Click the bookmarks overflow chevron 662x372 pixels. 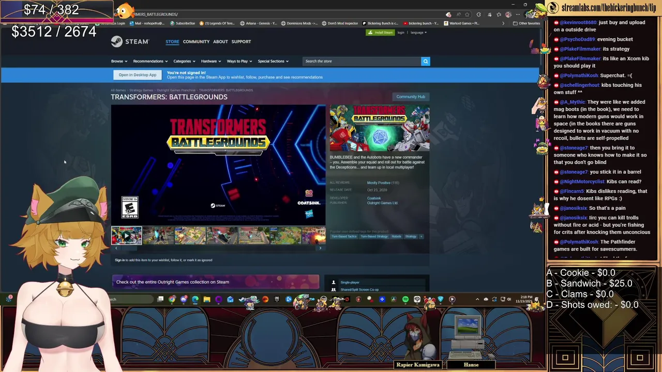[x=503, y=23]
